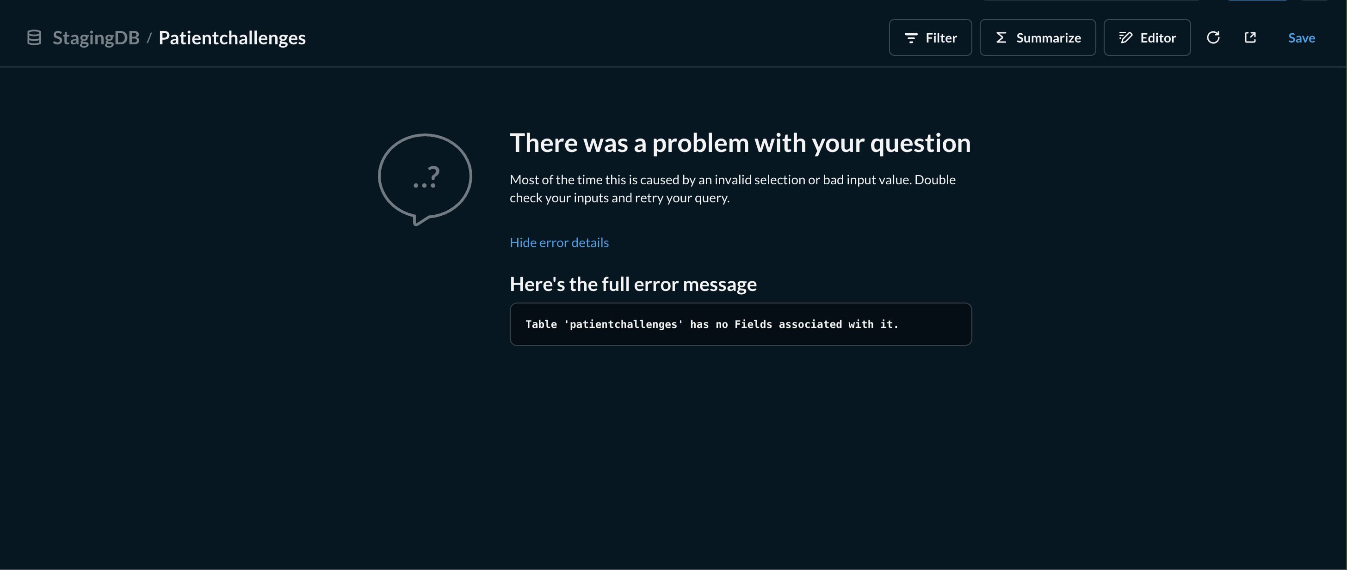Click the open-in-new-window arrow icon

point(1250,37)
